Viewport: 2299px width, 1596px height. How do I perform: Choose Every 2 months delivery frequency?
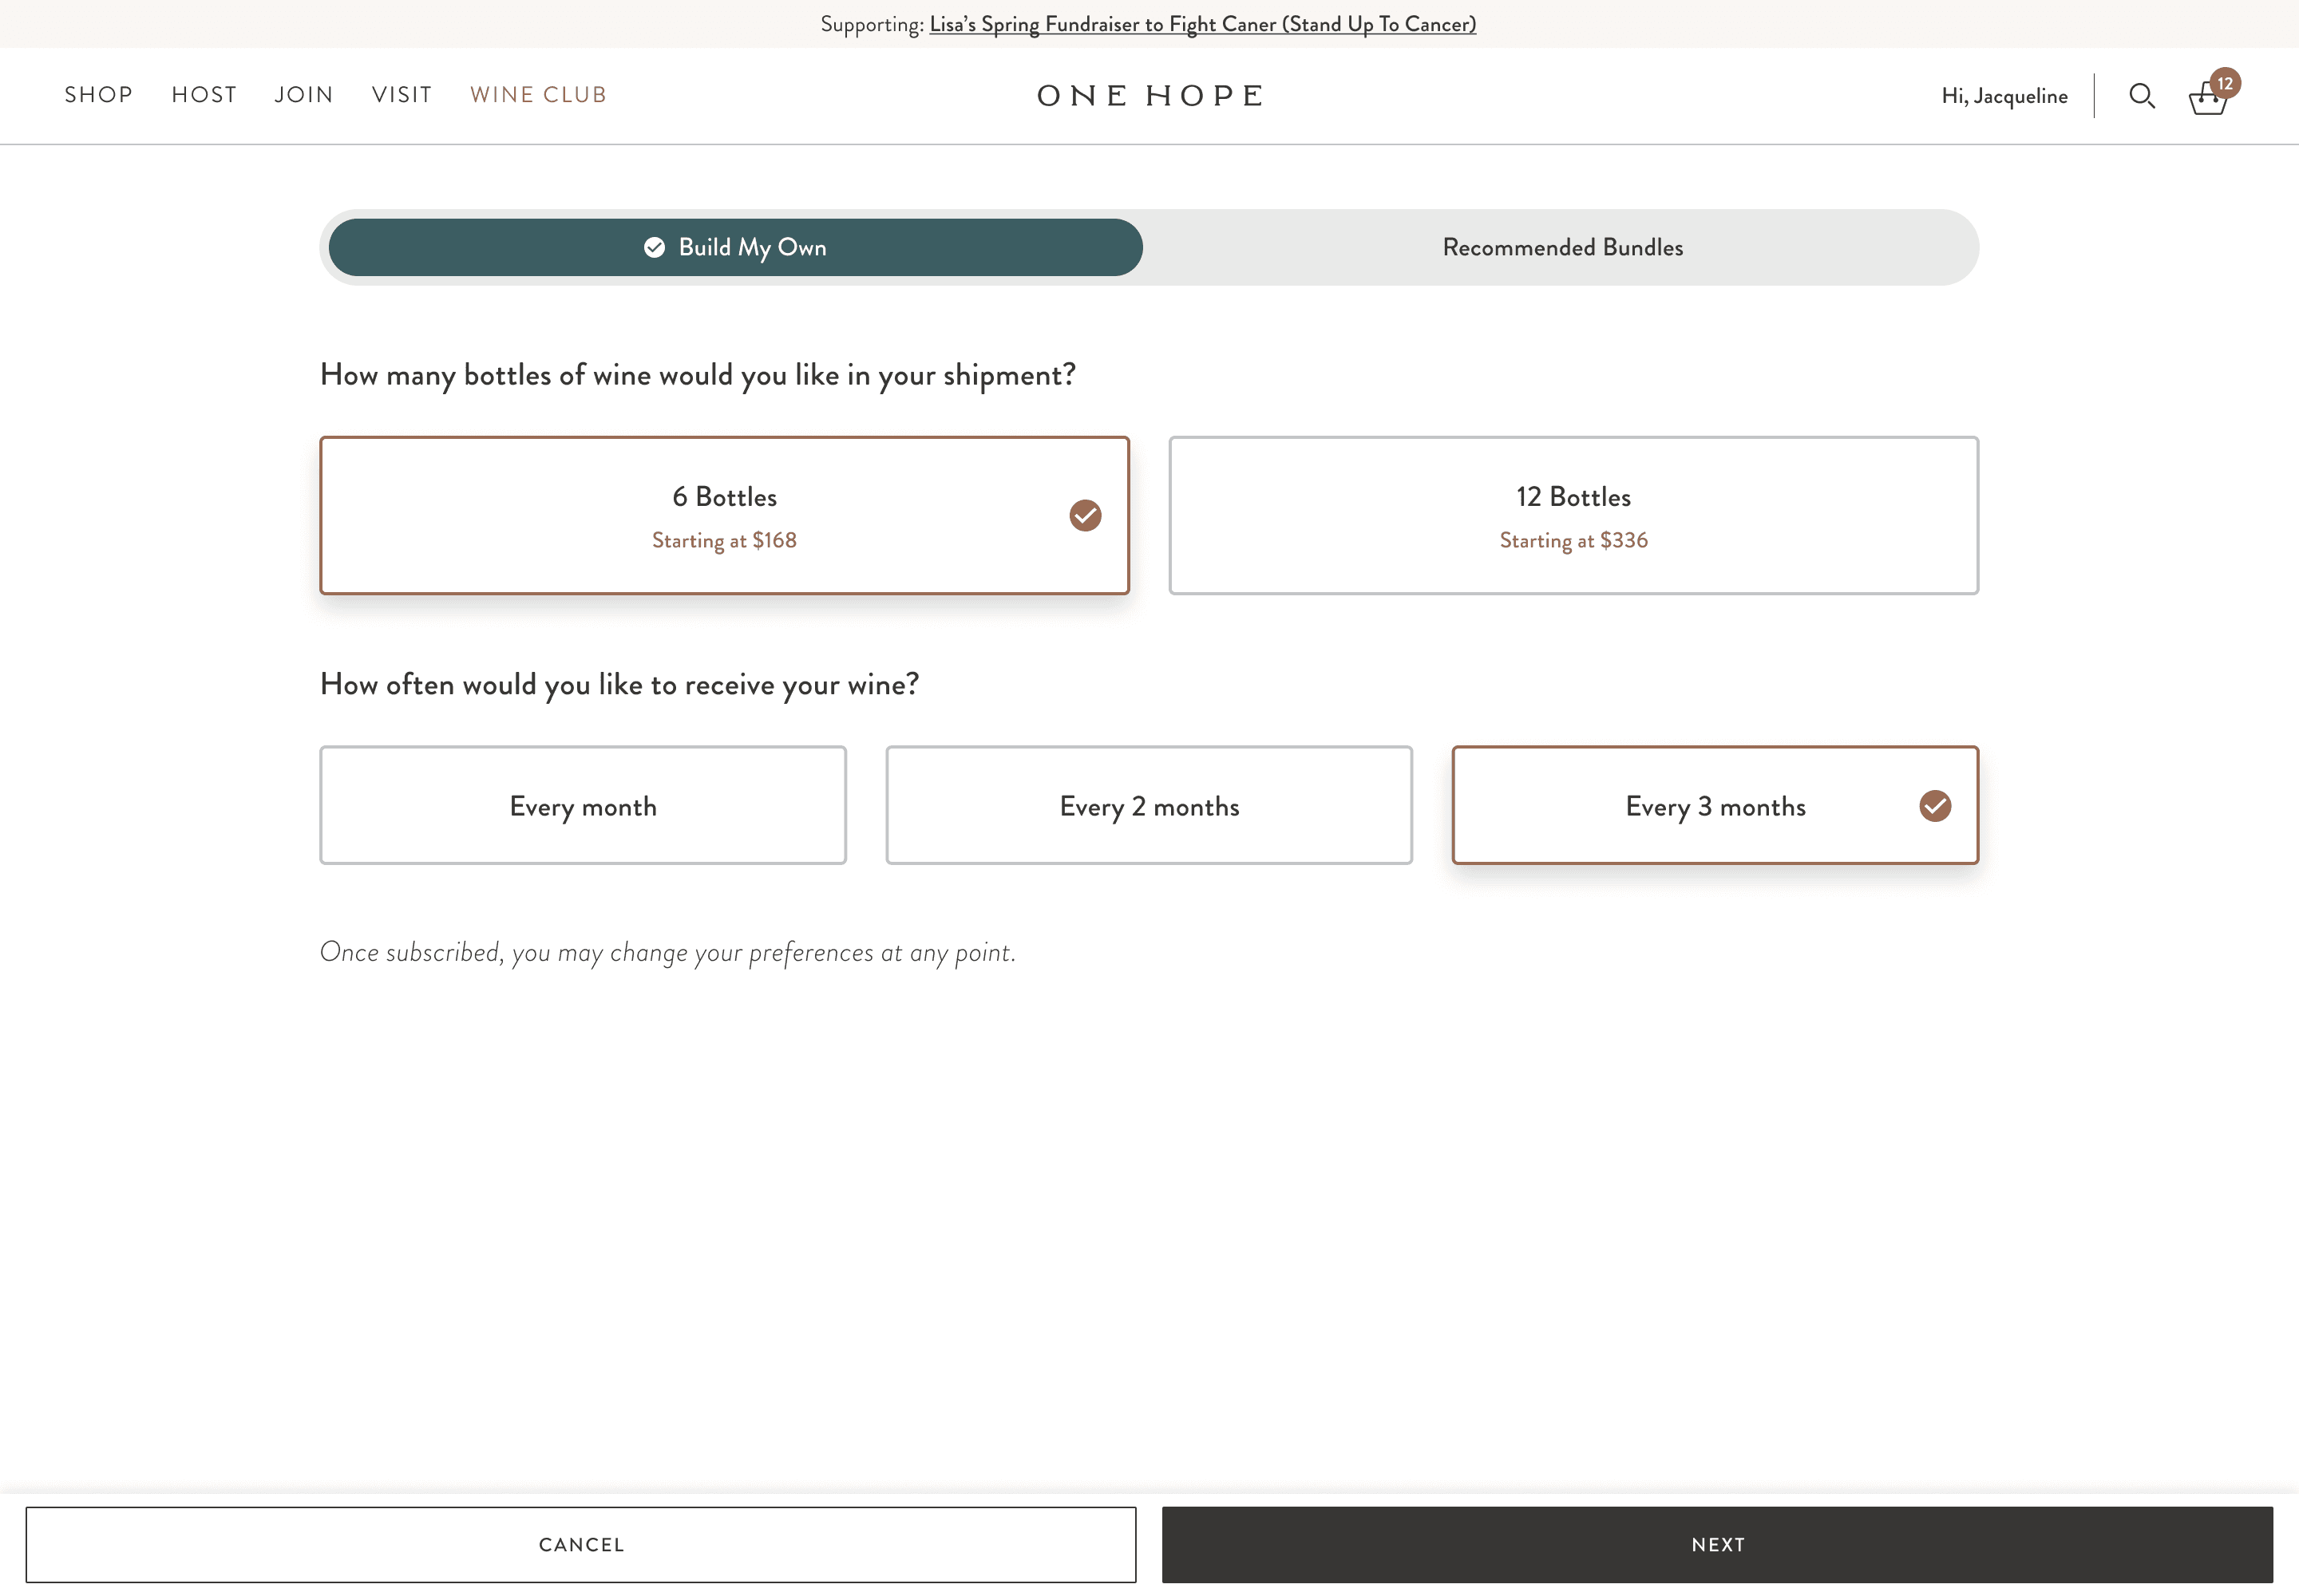pos(1149,806)
